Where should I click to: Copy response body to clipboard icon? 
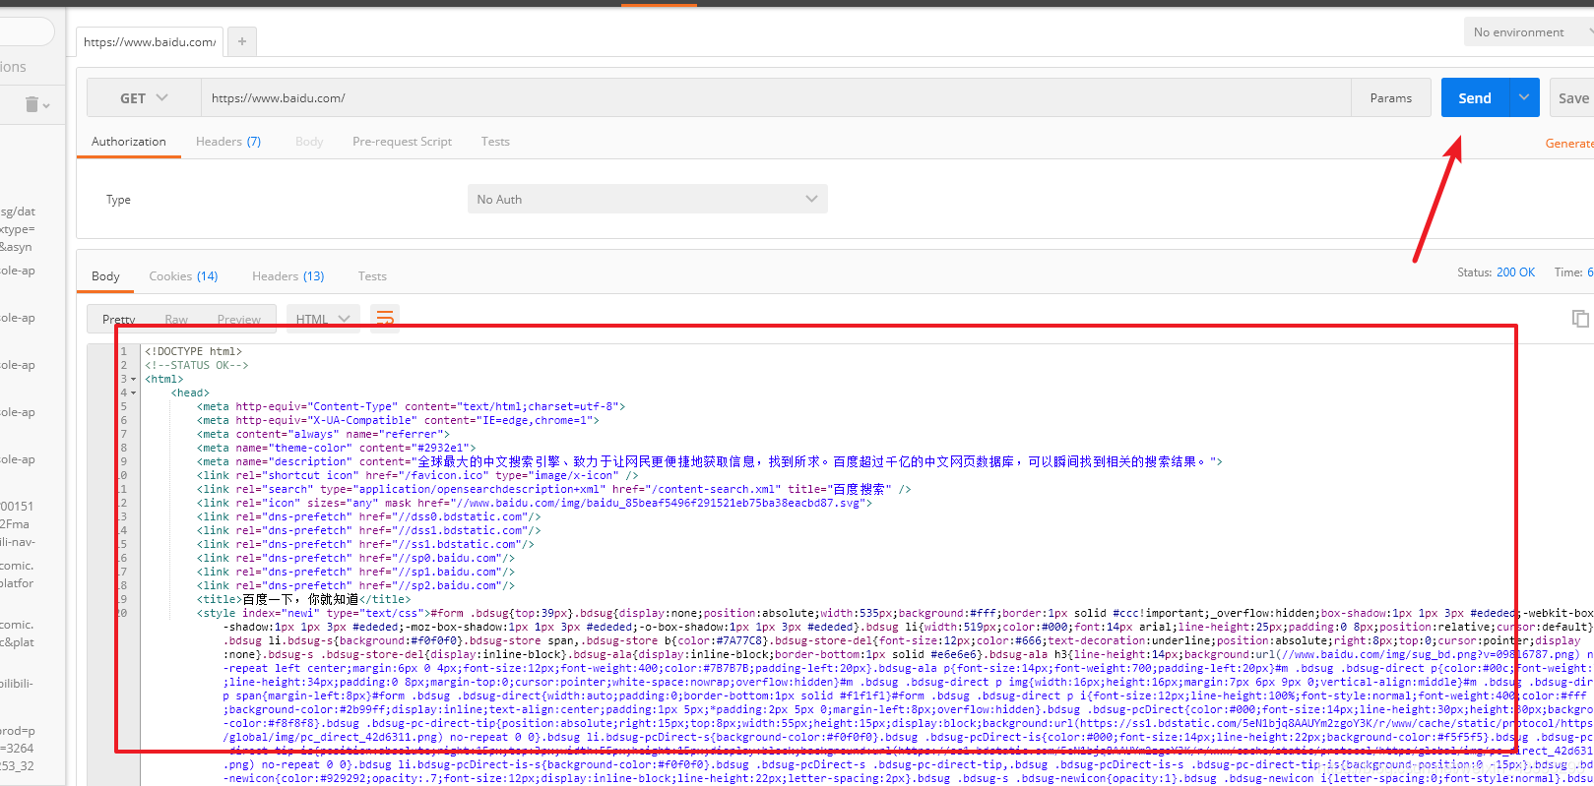coord(1580,319)
